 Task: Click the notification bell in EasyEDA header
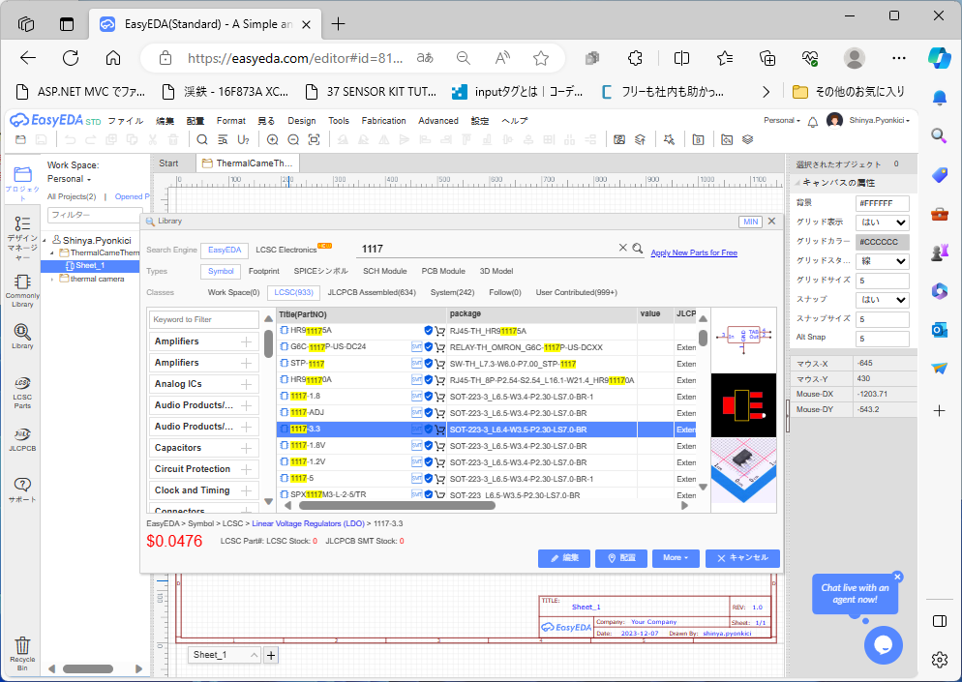(813, 122)
